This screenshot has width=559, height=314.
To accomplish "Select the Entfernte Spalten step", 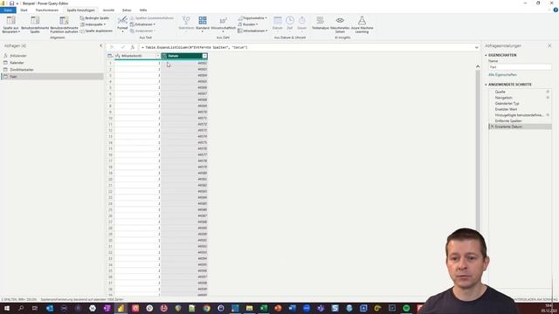I will [508, 121].
